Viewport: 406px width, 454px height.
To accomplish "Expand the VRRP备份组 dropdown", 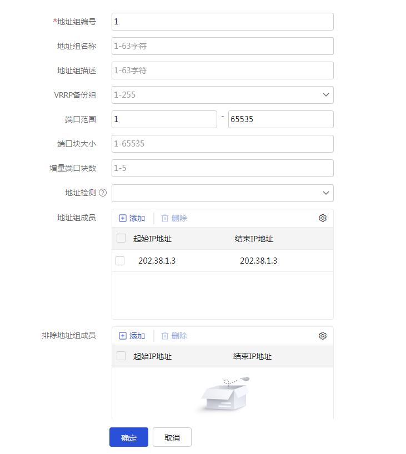I will click(x=223, y=95).
